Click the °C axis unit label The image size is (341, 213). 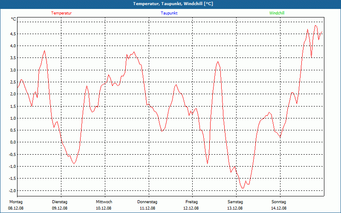tap(14, 19)
